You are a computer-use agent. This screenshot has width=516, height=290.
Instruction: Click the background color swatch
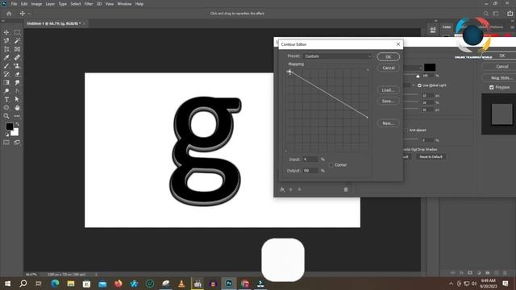tap(15, 132)
